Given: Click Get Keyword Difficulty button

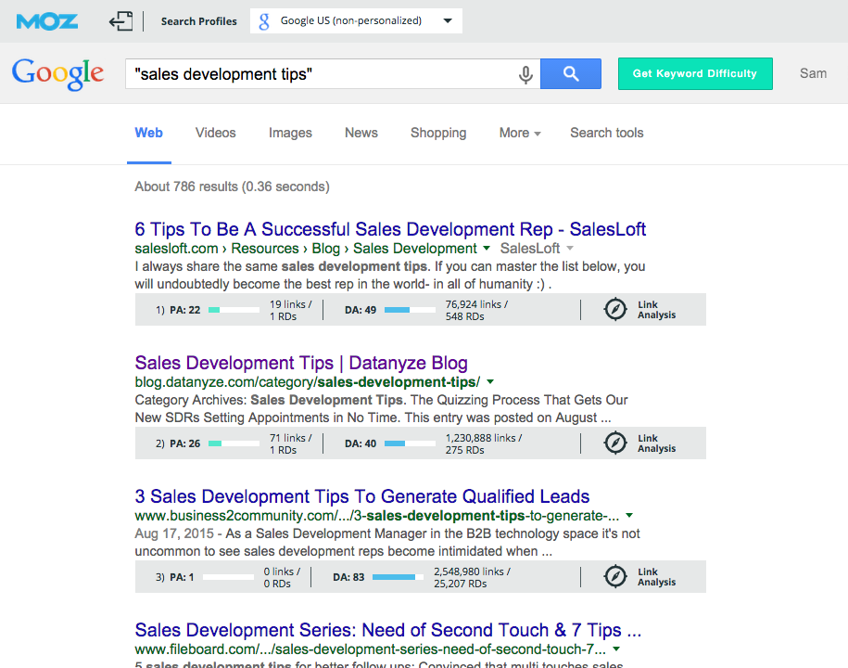Looking at the screenshot, I should point(695,73).
